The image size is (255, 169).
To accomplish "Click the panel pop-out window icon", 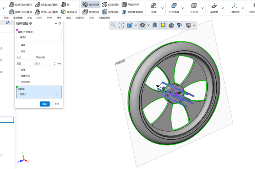I will 59,23.
